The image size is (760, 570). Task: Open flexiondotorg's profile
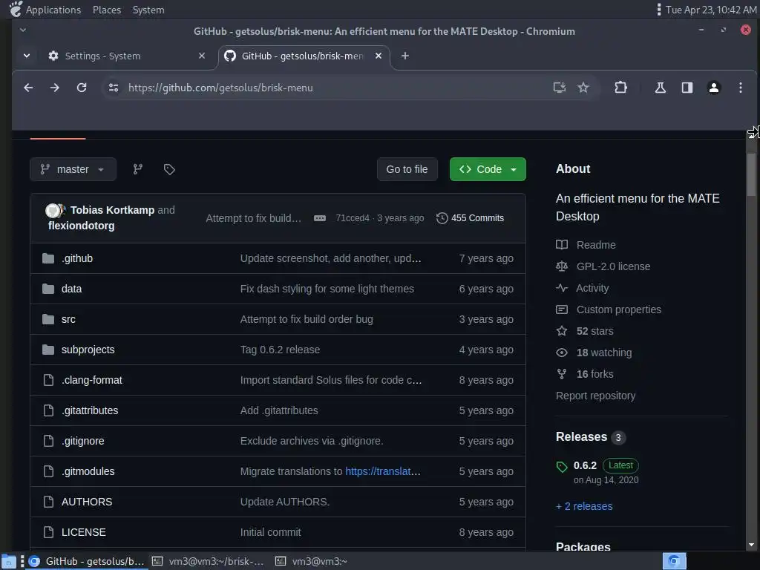(x=82, y=226)
